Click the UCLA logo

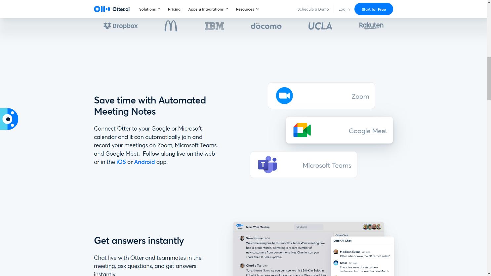pyautogui.click(x=320, y=26)
